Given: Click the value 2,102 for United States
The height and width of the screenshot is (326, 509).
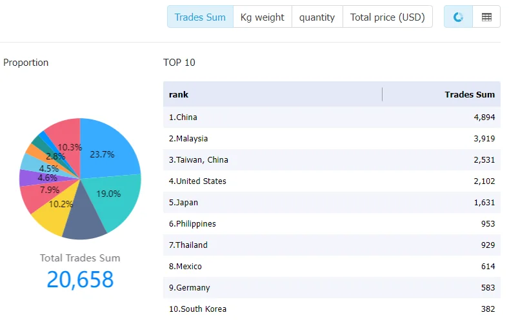Looking at the screenshot, I should coord(484,181).
